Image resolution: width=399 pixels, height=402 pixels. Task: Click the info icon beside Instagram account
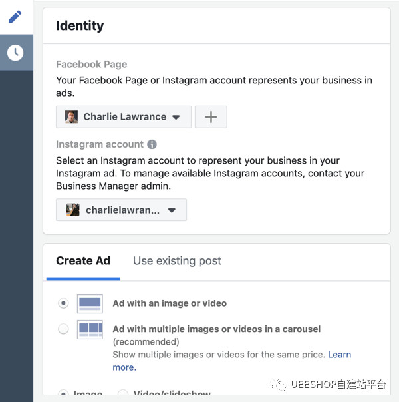(x=152, y=144)
